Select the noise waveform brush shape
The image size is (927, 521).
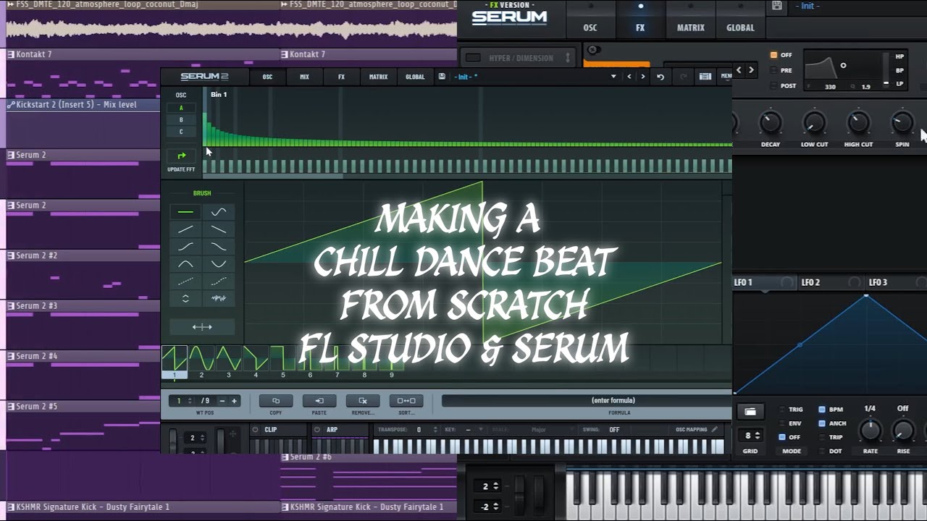(x=219, y=299)
